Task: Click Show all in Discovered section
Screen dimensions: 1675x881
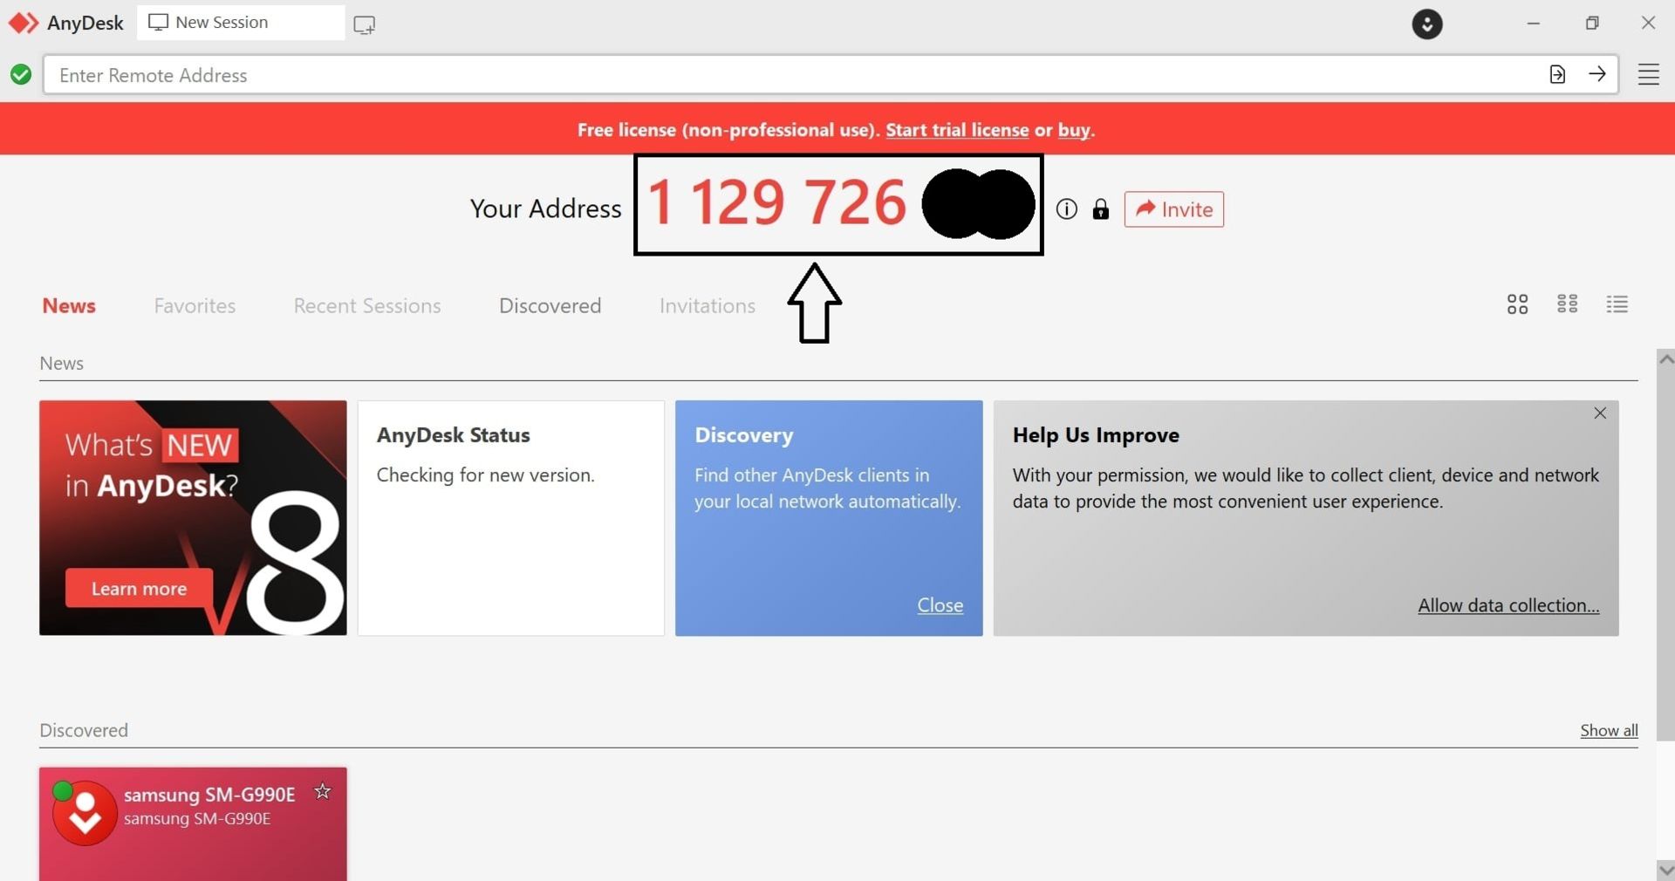Action: 1609,731
